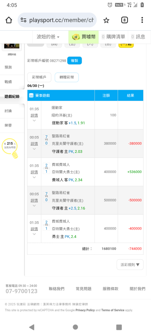Open the tab switcher showing 8 tabs

[124, 20]
